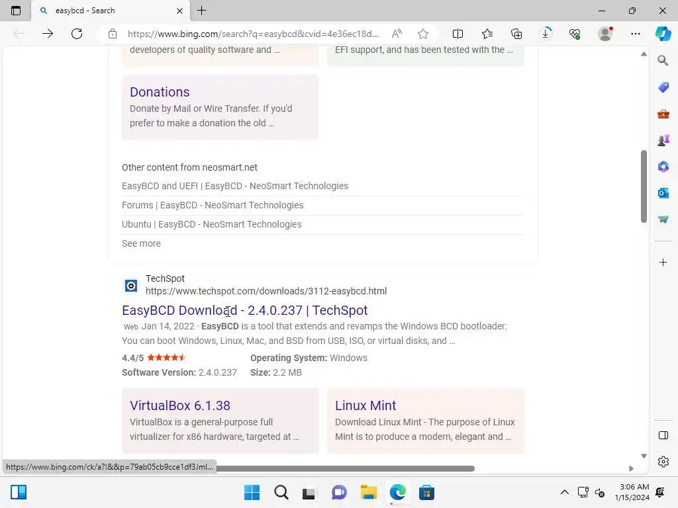
Task: Click the scroll right arrow
Action: pyautogui.click(x=631, y=469)
